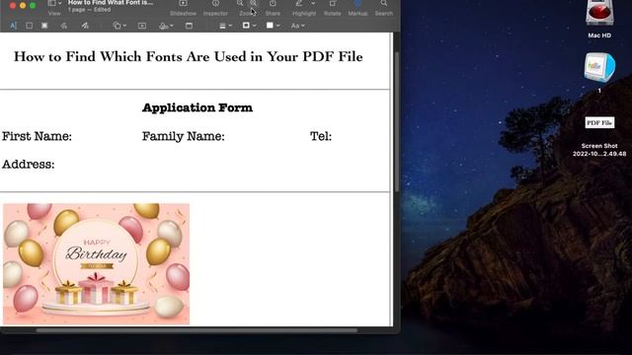The image size is (632, 355).
Task: Select the Draw tool
Action: tap(85, 26)
